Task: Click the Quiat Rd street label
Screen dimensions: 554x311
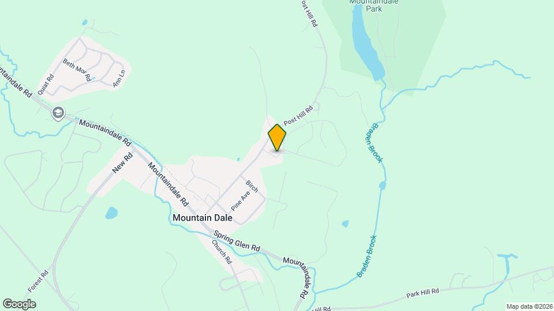Action: pos(46,84)
